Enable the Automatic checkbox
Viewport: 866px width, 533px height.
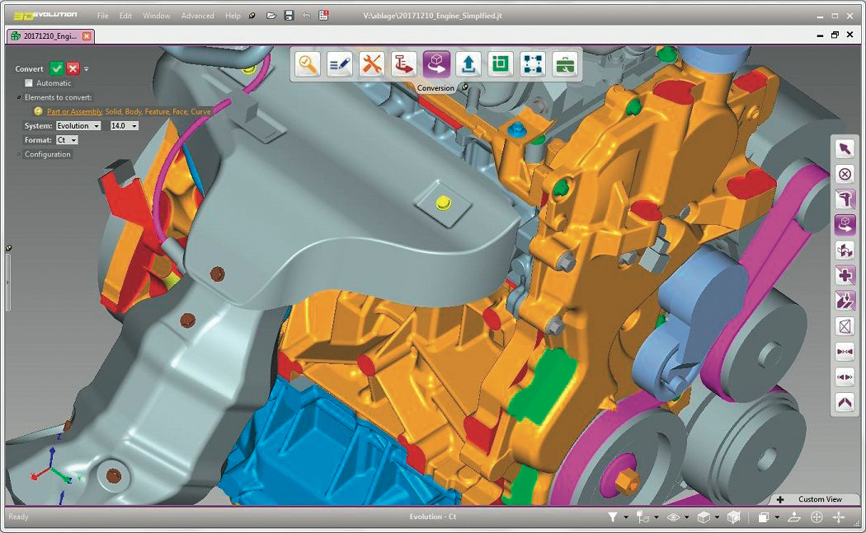pyautogui.click(x=30, y=83)
